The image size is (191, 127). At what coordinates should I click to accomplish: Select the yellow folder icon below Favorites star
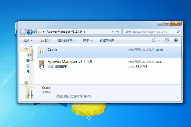pos(28,55)
